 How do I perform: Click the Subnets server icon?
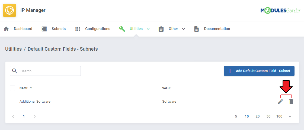(x=44, y=29)
